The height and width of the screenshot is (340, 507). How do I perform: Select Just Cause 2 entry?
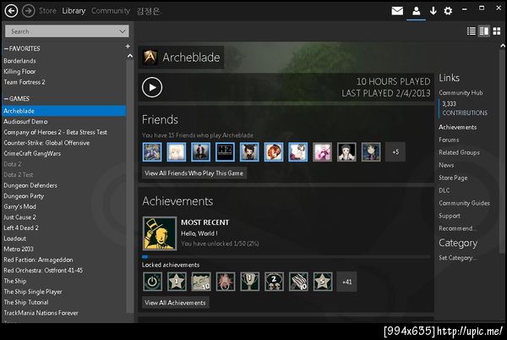[19, 217]
